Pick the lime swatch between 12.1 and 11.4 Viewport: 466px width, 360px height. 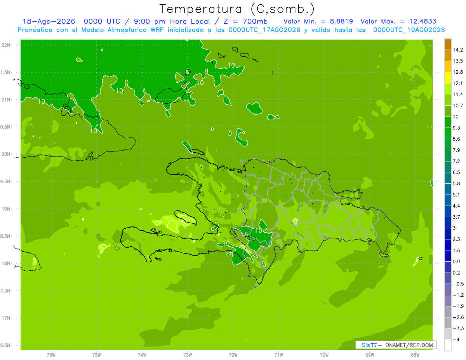[x=448, y=89]
